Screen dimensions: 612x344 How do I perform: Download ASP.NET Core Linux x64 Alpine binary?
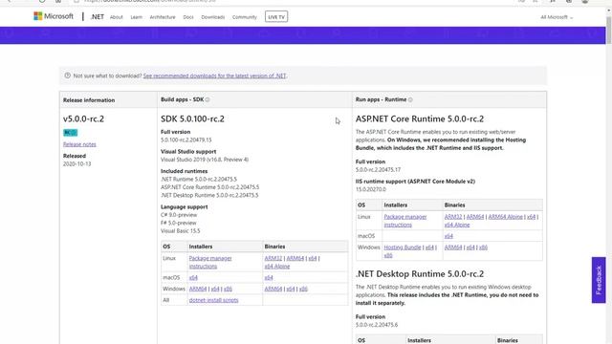click(x=457, y=226)
